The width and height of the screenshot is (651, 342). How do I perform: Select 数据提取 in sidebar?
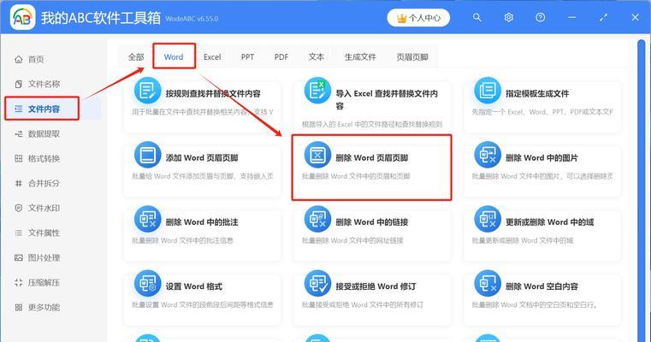pos(44,133)
